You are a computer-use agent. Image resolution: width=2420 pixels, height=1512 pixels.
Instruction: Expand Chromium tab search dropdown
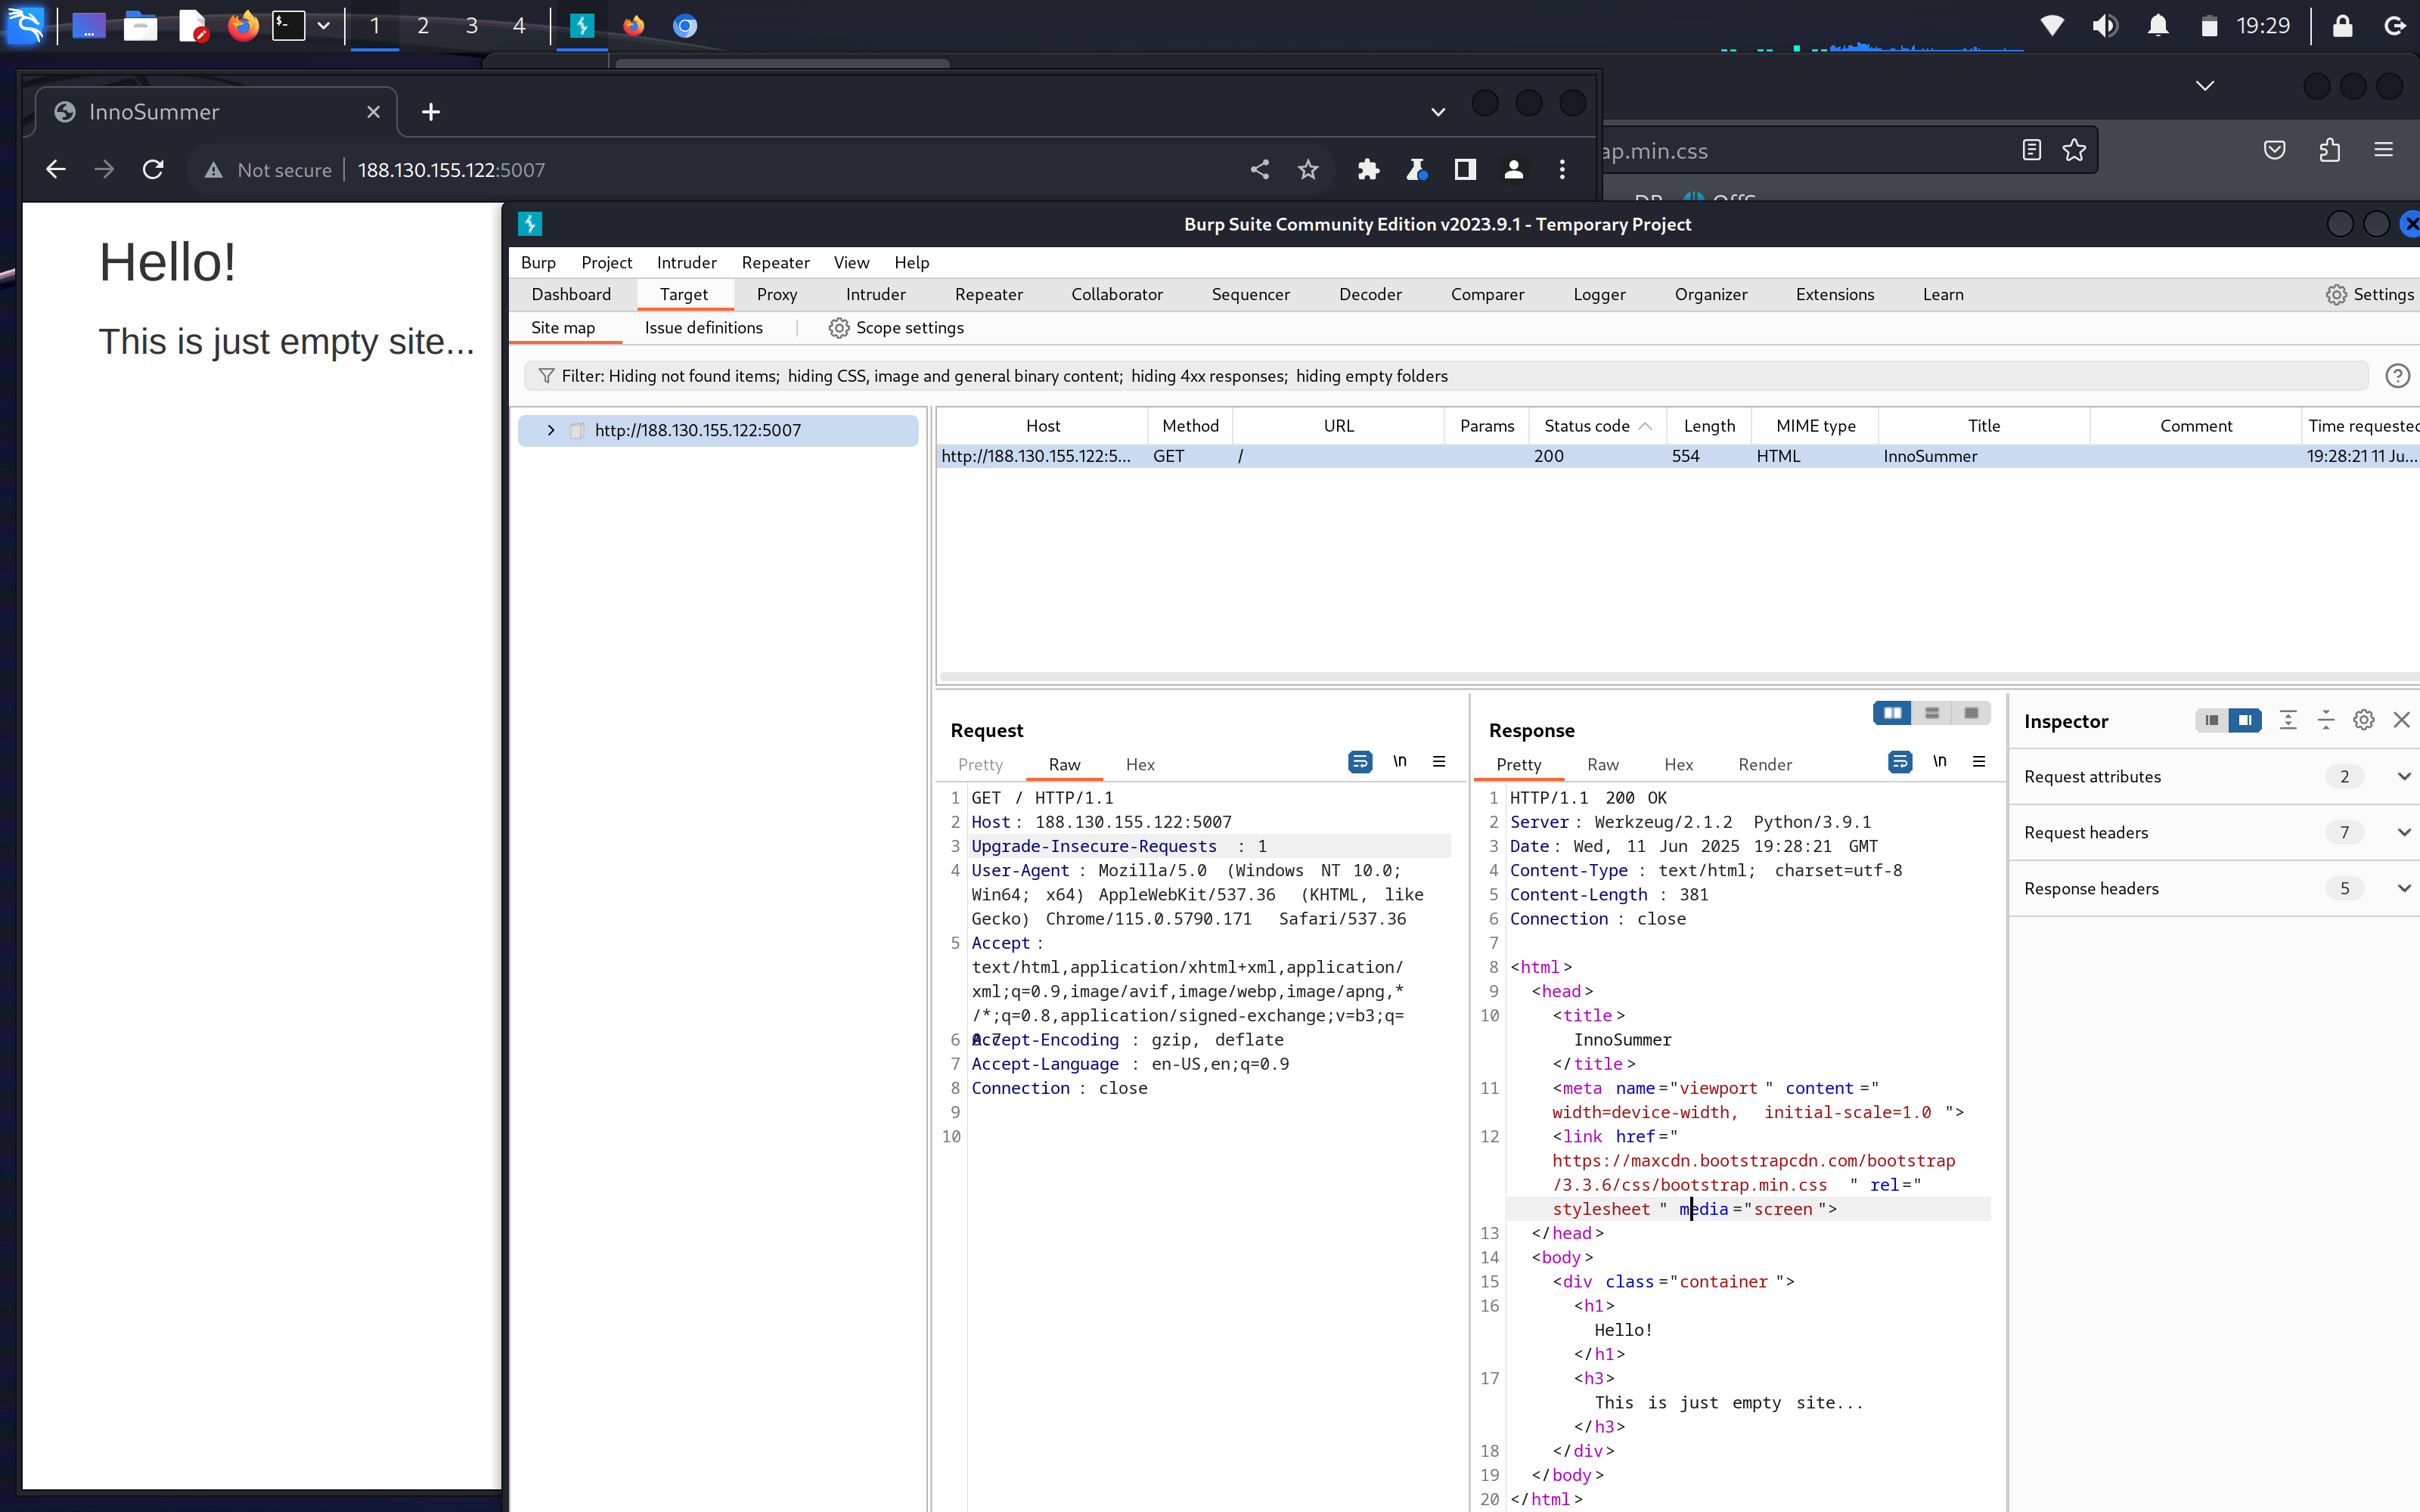pos(1438,112)
